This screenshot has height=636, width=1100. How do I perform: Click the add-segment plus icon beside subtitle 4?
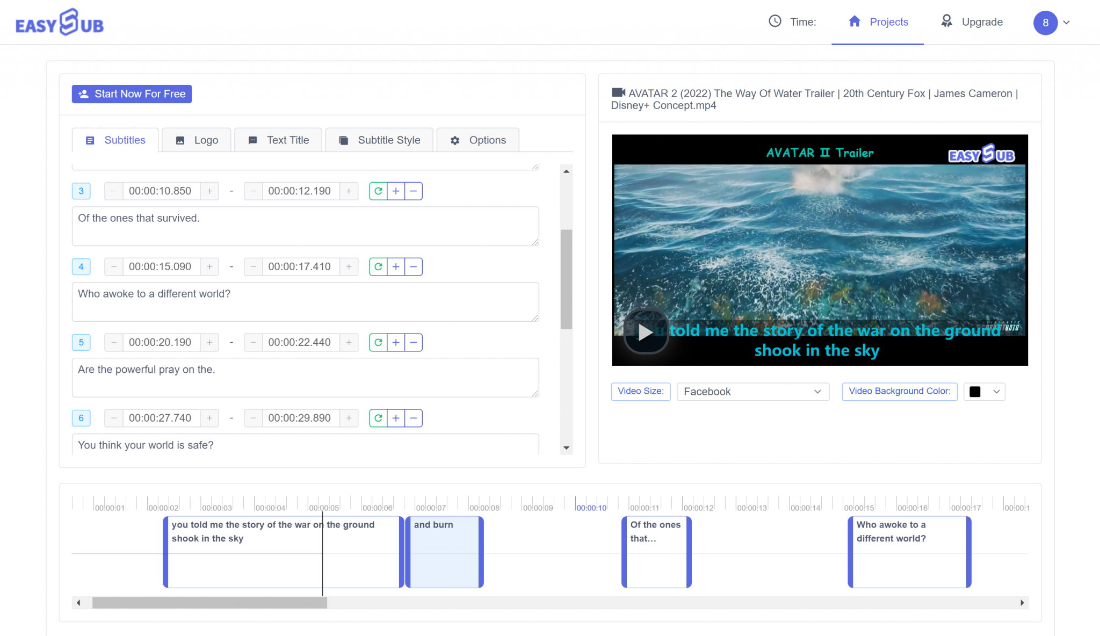pos(396,266)
